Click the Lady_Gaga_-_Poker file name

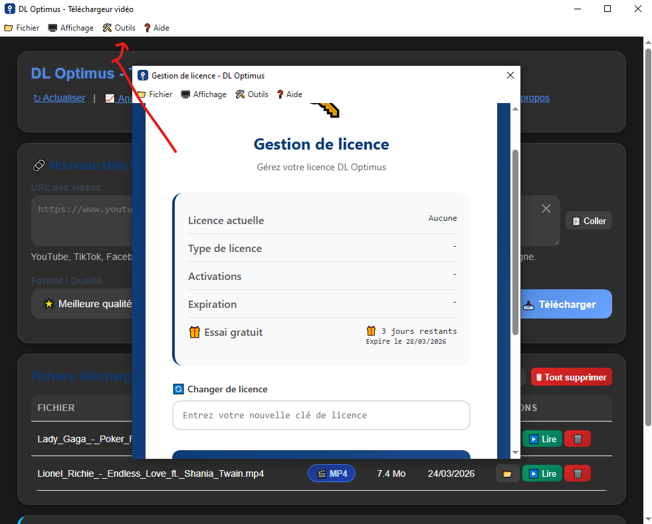coord(85,439)
